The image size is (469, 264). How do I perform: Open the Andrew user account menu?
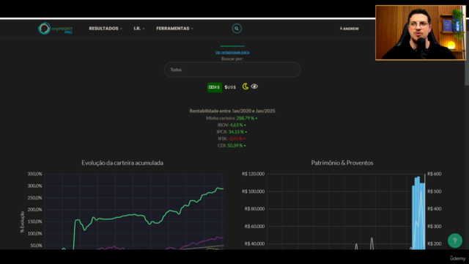[x=349, y=29]
